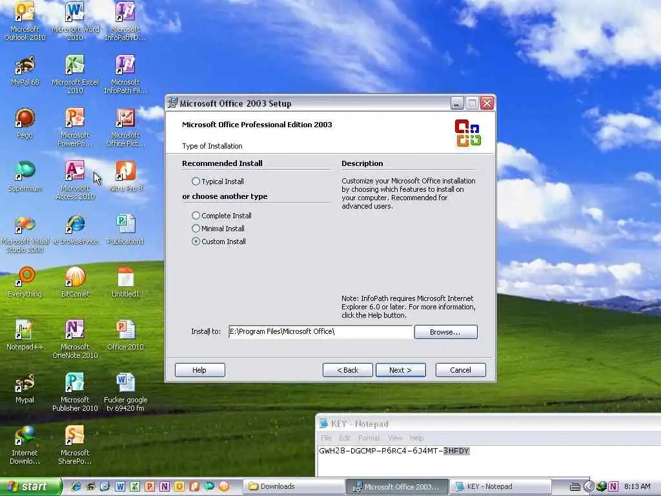
Task: Open Edit menu in KEY Notepad
Action: (x=345, y=438)
